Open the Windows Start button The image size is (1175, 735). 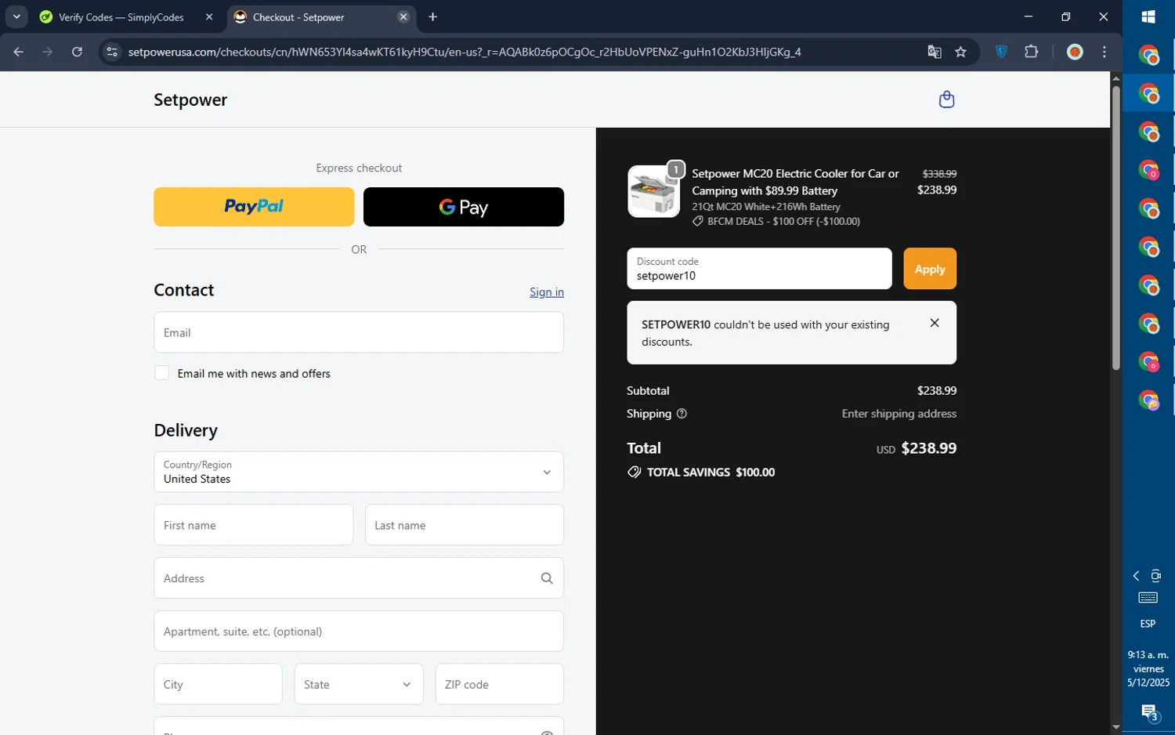pos(1148,17)
